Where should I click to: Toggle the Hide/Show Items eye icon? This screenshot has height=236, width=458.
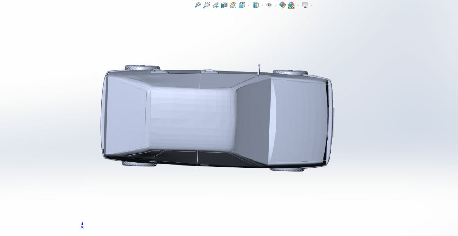click(269, 5)
